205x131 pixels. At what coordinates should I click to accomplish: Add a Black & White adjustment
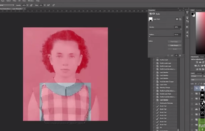[202, 66]
